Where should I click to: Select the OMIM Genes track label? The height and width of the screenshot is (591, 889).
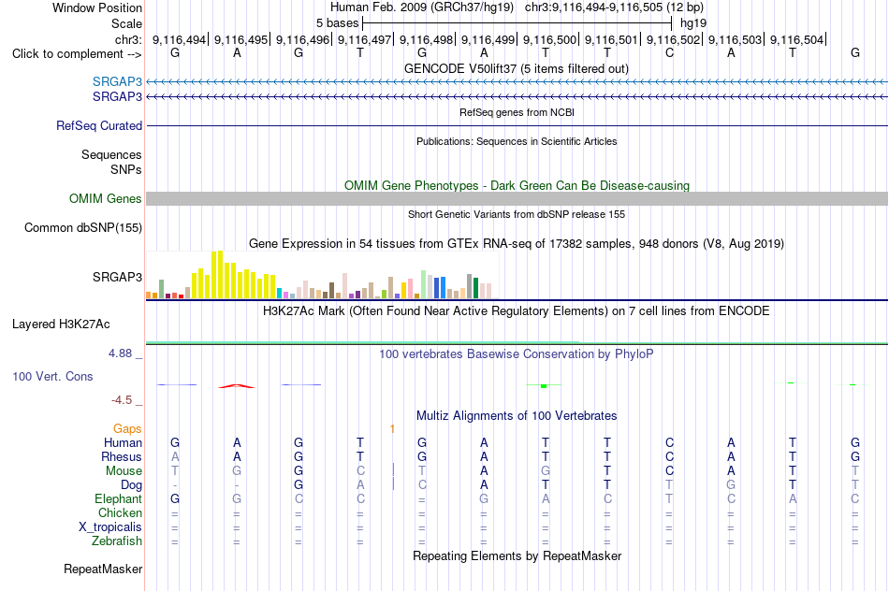tap(106, 199)
